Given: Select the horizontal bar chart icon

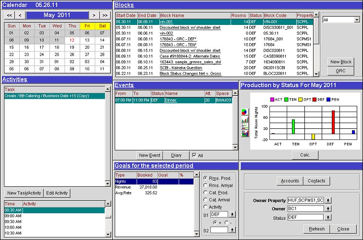Looking at the screenshot, I should [245, 127].
